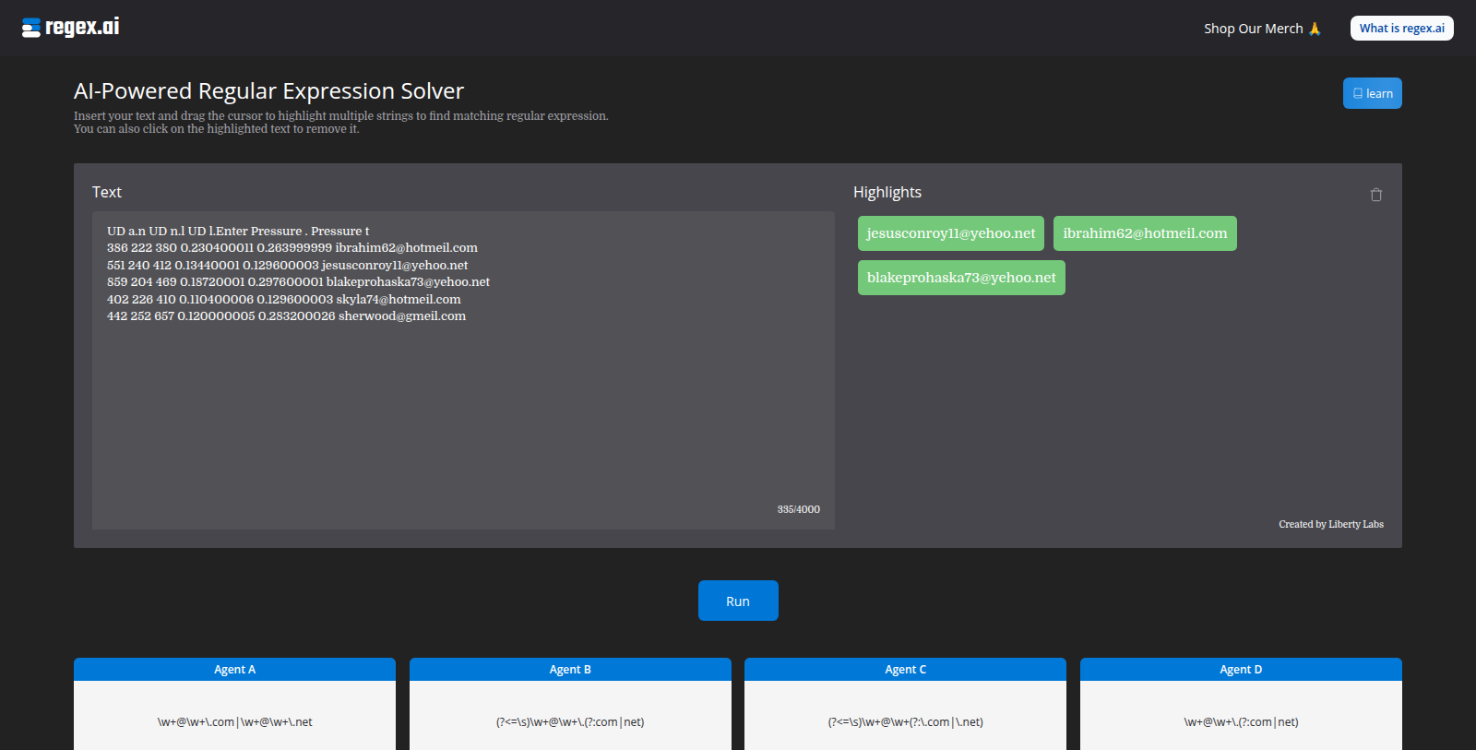This screenshot has width=1476, height=750.
Task: Select the Agent C header
Action: 905,670
